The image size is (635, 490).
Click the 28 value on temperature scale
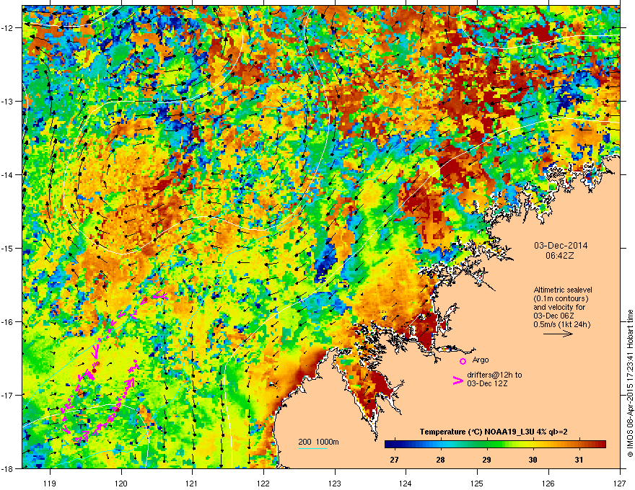pyautogui.click(x=440, y=460)
